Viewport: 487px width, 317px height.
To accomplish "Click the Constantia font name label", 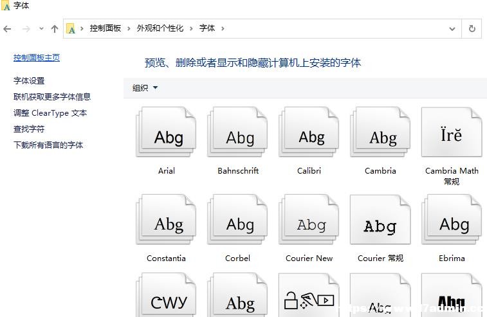I will click(166, 258).
